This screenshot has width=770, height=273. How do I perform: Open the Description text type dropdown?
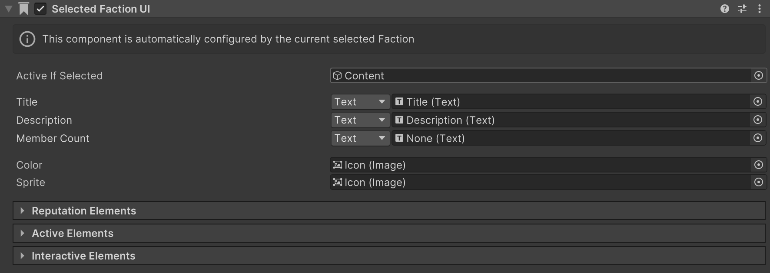(360, 120)
